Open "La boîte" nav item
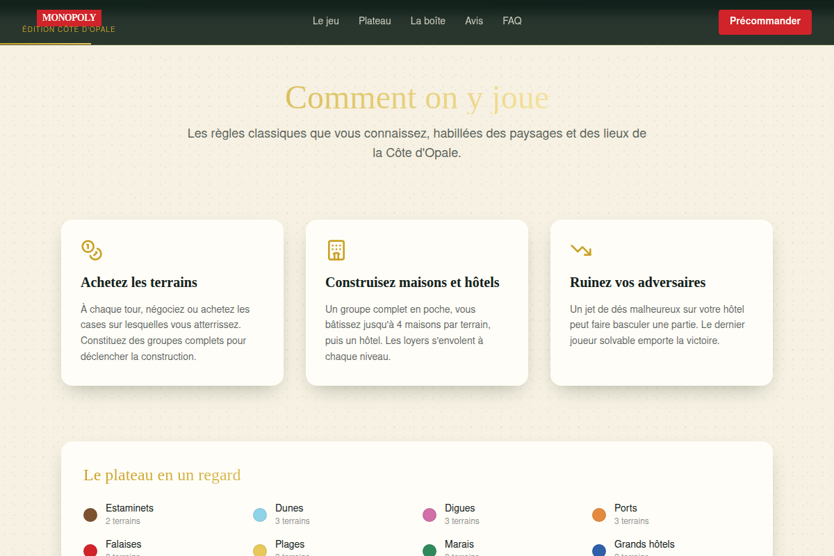This screenshot has height=556, width=834. pos(428,21)
